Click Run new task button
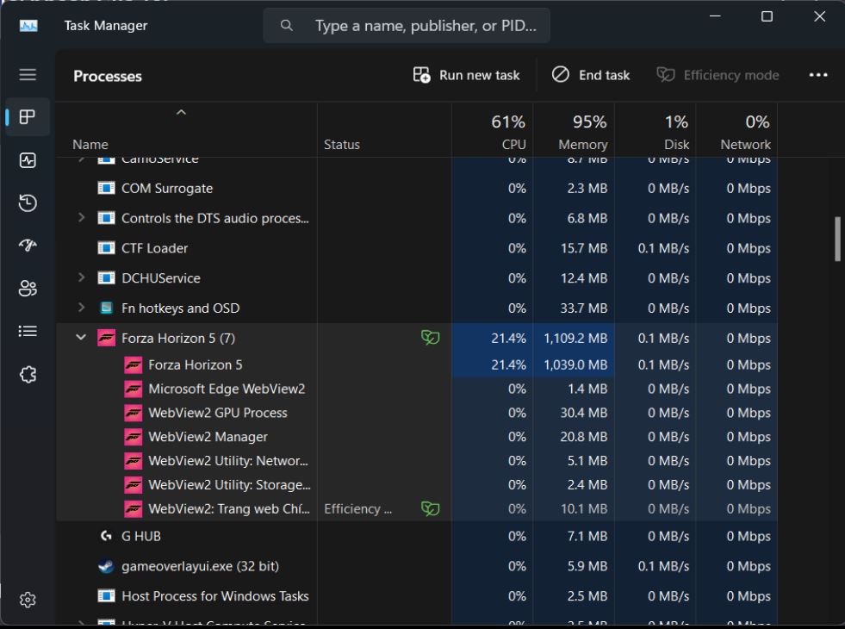Image resolution: width=845 pixels, height=629 pixels. (467, 75)
